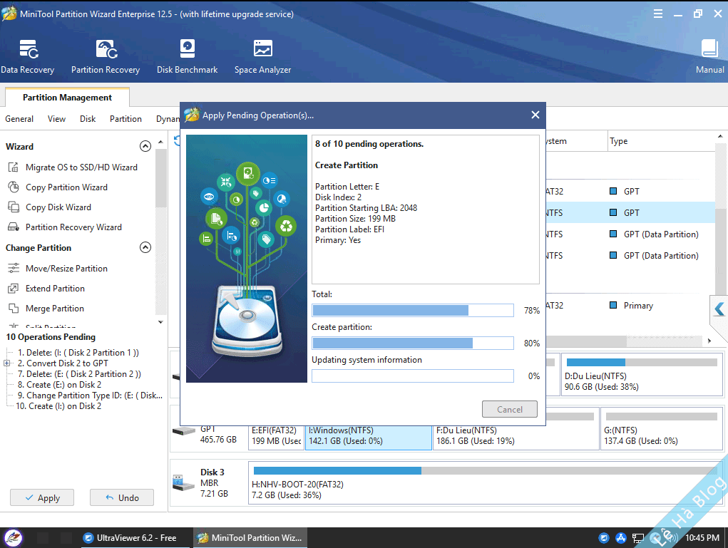Image resolution: width=728 pixels, height=548 pixels.
Task: Open the Manual
Action: pyautogui.click(x=709, y=56)
